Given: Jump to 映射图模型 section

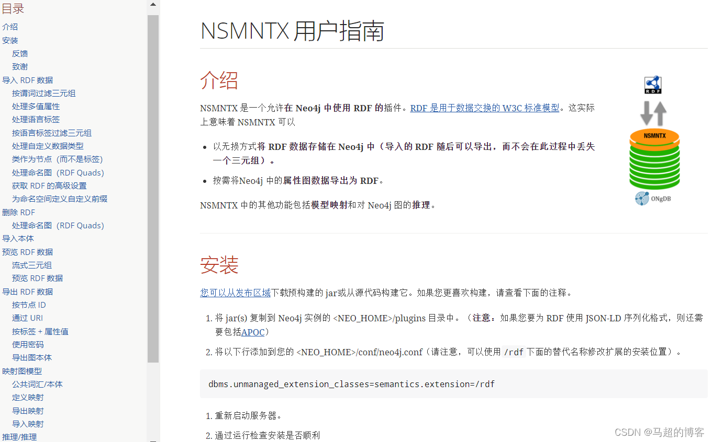Looking at the screenshot, I should pos(22,371).
